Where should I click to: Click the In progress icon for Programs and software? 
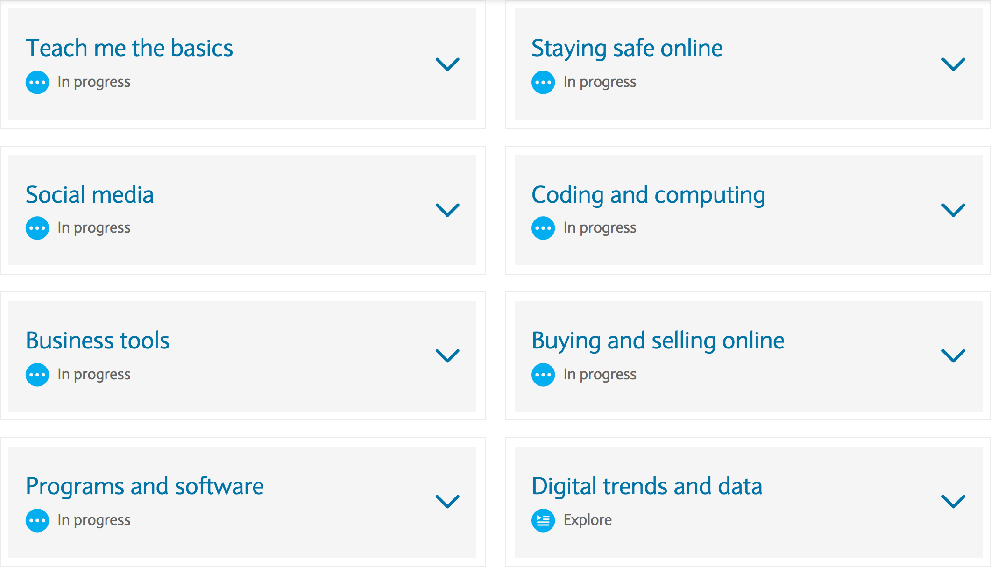tap(37, 520)
